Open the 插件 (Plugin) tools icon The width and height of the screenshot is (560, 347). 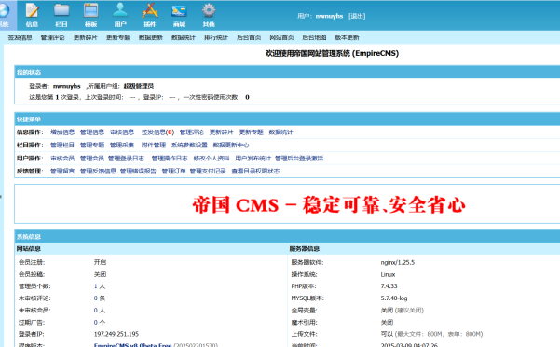point(150,15)
